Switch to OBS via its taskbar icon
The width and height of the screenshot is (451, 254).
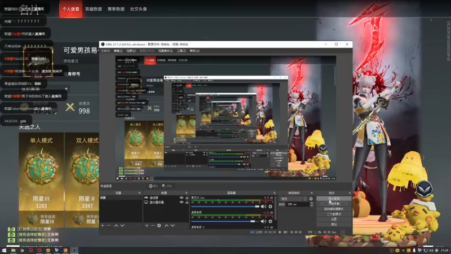pos(74,251)
